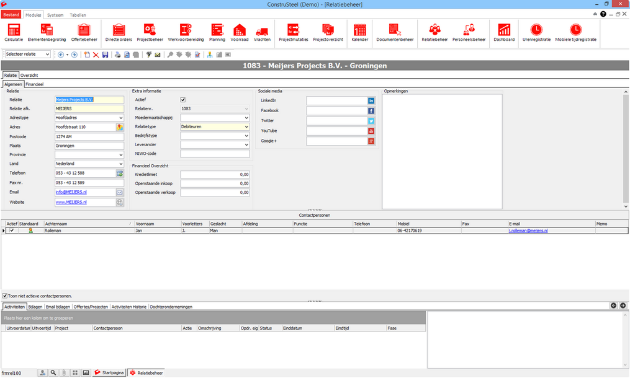Go to next relation with forward arrow
The image size is (630, 378).
coord(74,55)
